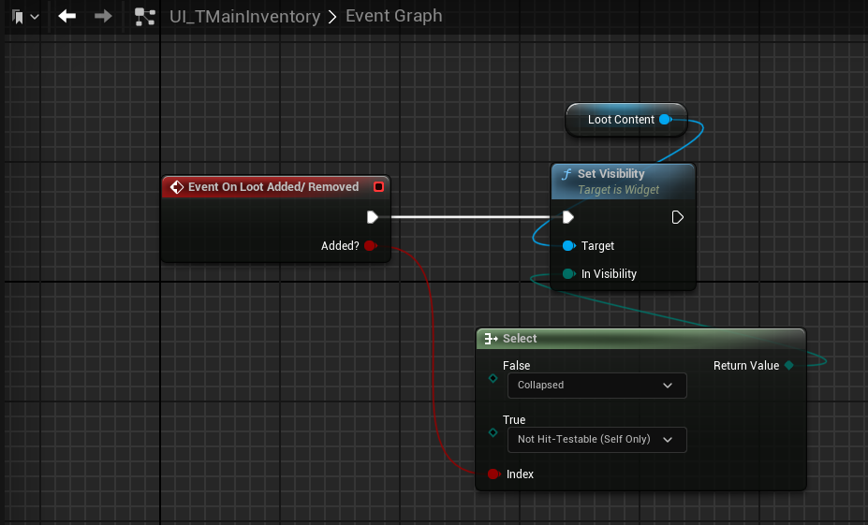Select the Event On Loot Added/ Removed node title
Viewport: 868px width, 525px height.
pyautogui.click(x=273, y=187)
